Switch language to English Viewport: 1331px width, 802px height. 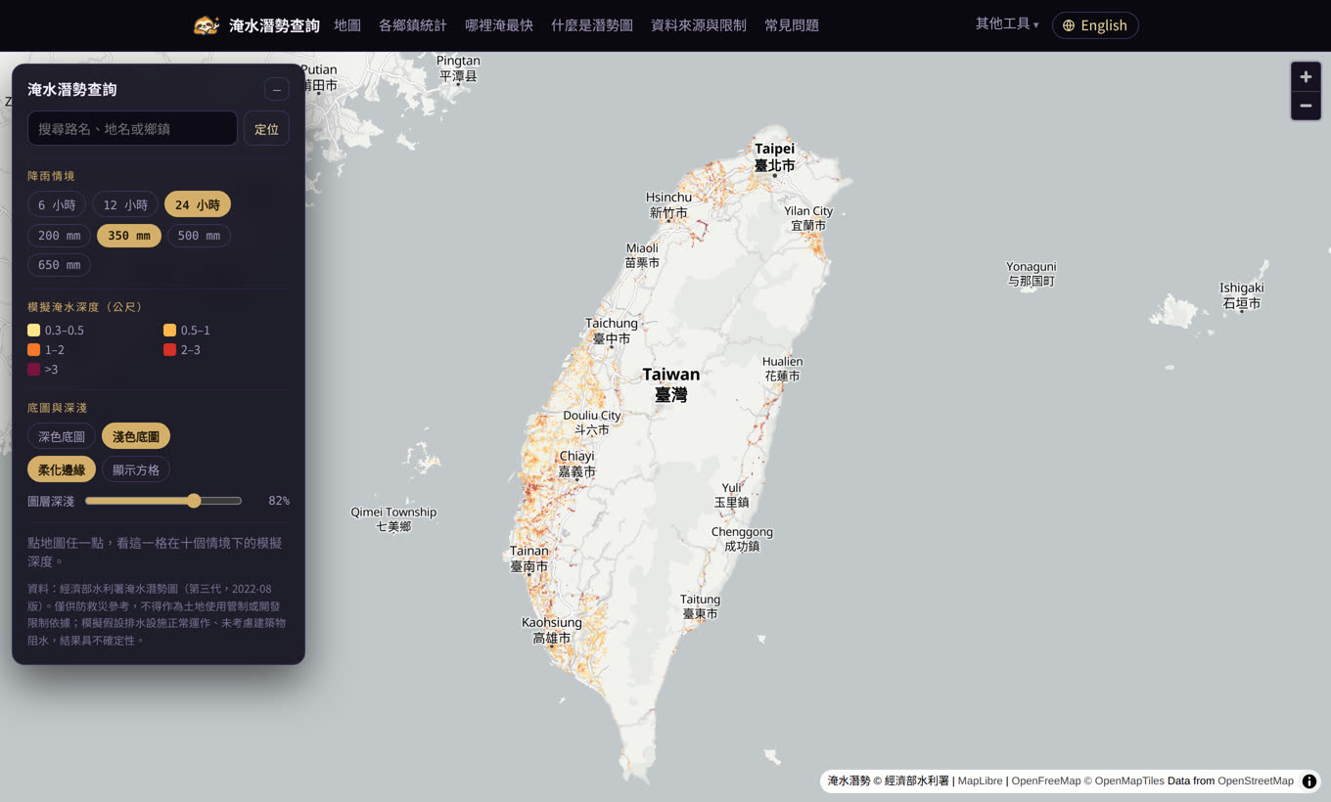click(x=1095, y=25)
